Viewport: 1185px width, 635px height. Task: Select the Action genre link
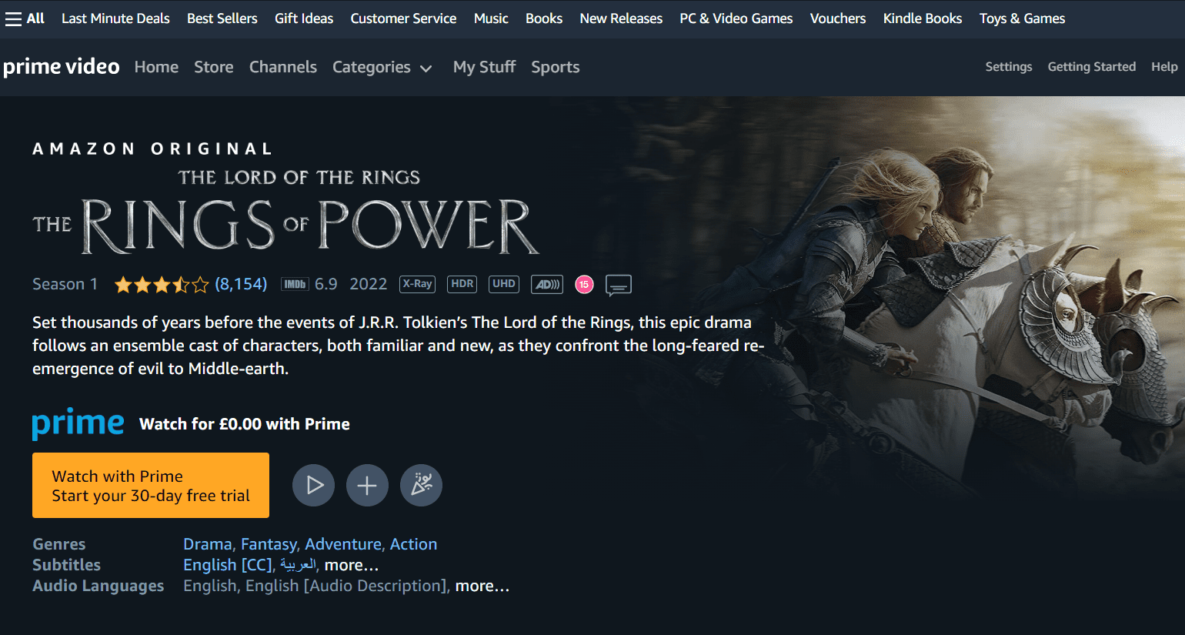[413, 544]
